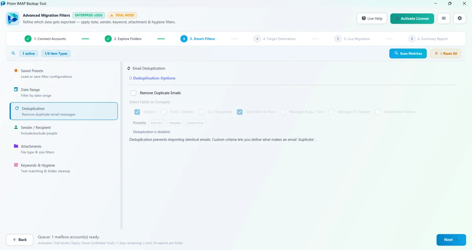Click the ENTERPRISE v2026 badge
The height and width of the screenshot is (250, 472).
pos(88,15)
